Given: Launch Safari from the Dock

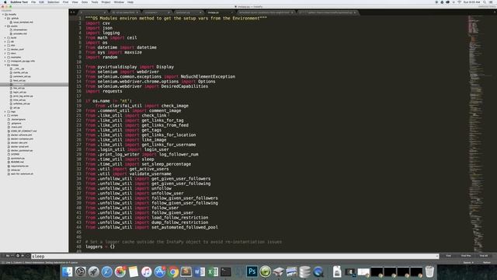Looking at the screenshot, I should coord(107,271).
